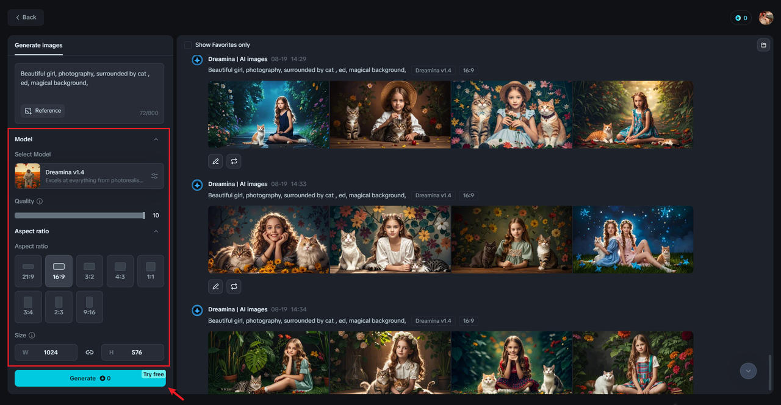Go back using the Back button

(x=26, y=17)
